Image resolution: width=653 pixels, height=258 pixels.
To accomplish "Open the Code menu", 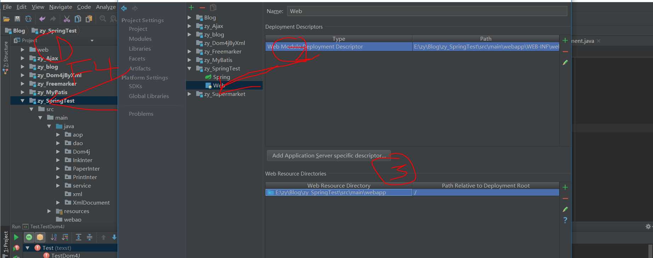I will [84, 7].
